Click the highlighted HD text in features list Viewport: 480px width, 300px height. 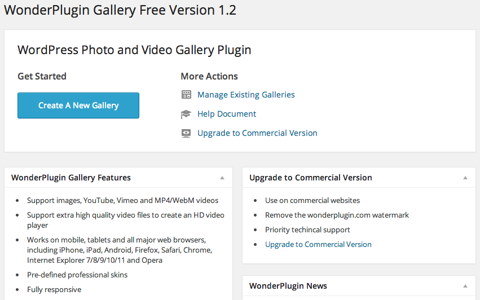click(x=199, y=215)
